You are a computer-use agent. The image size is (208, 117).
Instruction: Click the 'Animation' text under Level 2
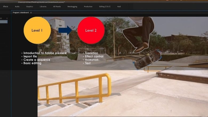tap(91, 60)
